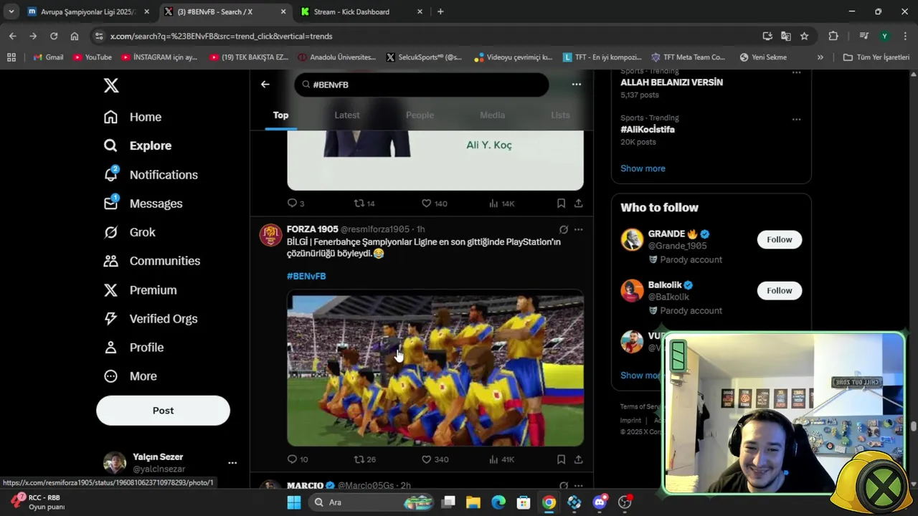The width and height of the screenshot is (918, 516).
Task: Switch to Stream - Kick Dashboard tab
Action: pos(361,11)
